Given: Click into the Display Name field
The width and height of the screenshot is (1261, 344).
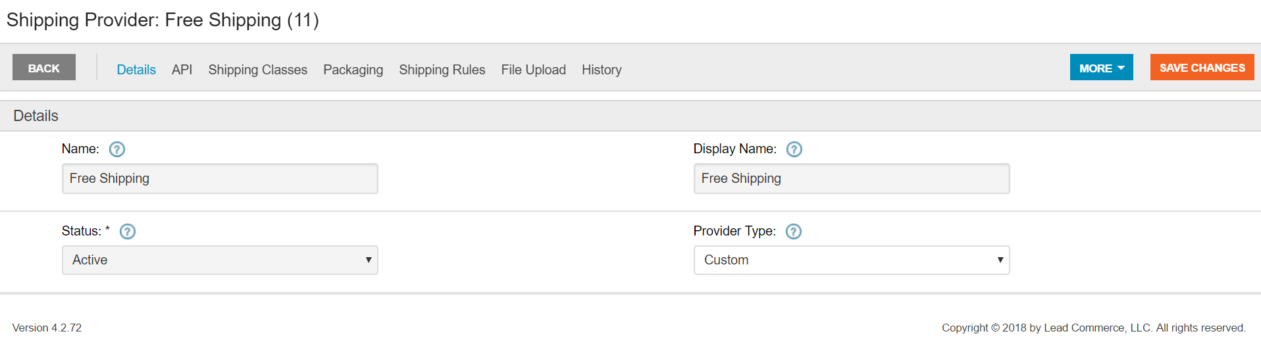Looking at the screenshot, I should [x=852, y=178].
